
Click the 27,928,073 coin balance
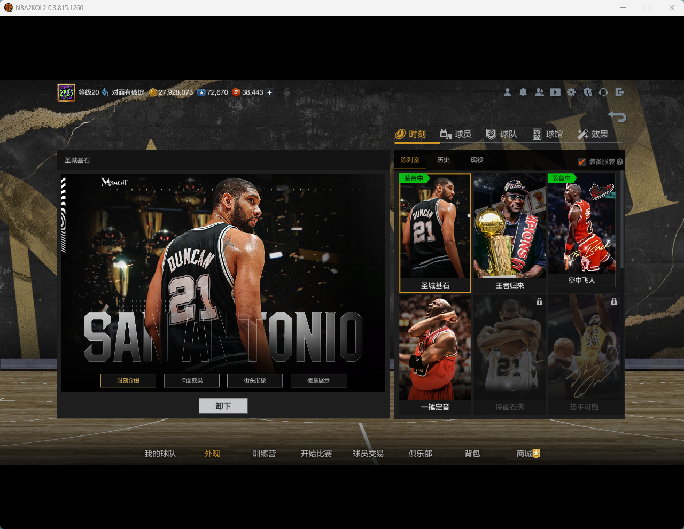pyautogui.click(x=176, y=92)
